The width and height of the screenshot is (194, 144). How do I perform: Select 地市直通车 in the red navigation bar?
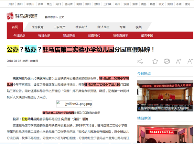coord(121,35)
